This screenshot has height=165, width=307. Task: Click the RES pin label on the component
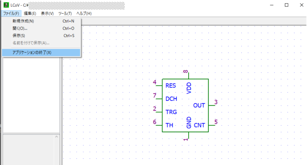coord(171,85)
